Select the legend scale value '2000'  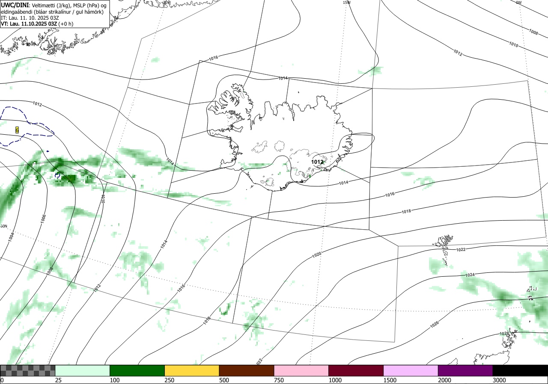pyautogui.click(x=444, y=380)
